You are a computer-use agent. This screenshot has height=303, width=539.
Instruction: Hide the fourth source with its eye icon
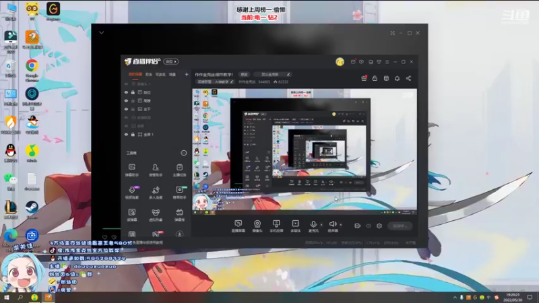[x=126, y=109]
